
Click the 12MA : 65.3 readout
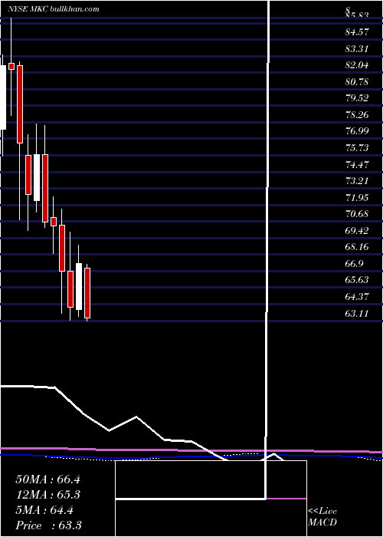[47, 495]
